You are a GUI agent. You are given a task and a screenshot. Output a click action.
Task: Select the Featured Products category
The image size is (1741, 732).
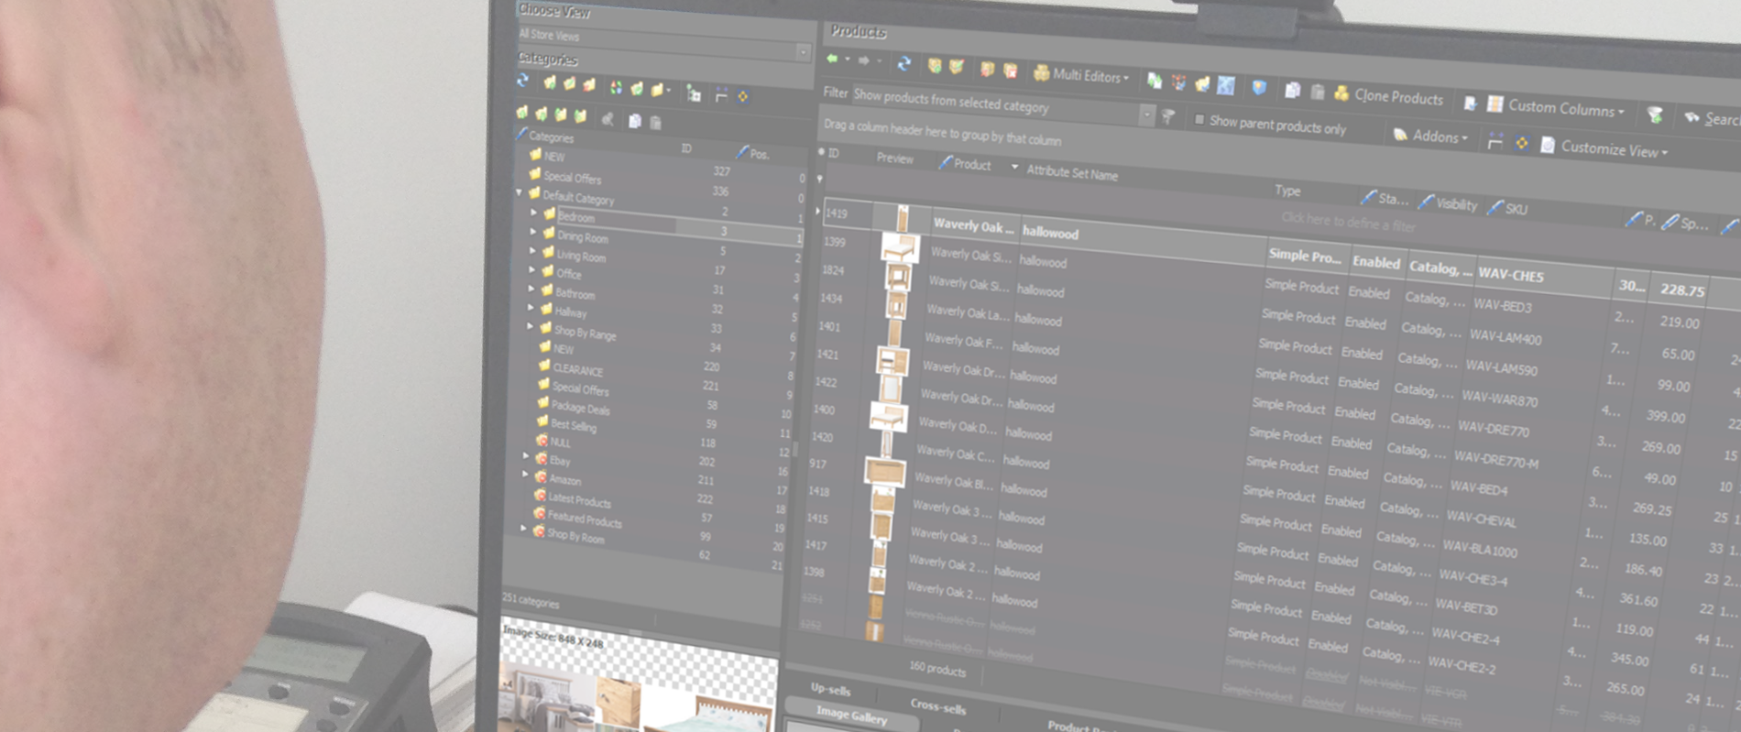coord(584,519)
